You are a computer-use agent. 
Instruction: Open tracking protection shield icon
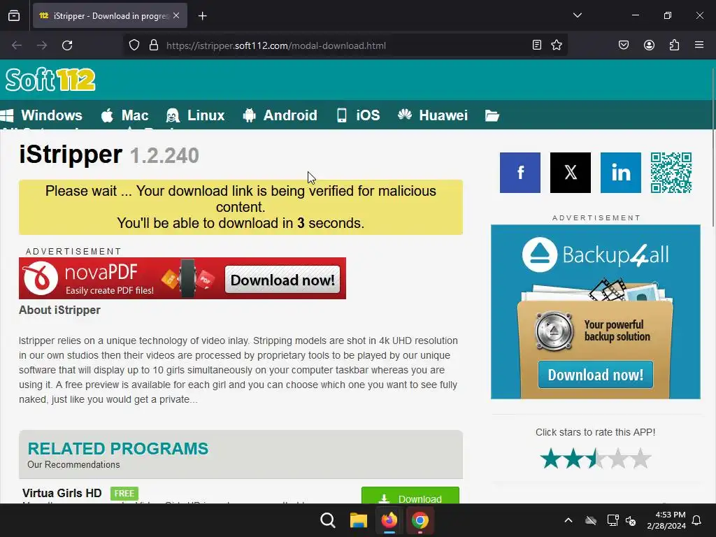[134, 45]
